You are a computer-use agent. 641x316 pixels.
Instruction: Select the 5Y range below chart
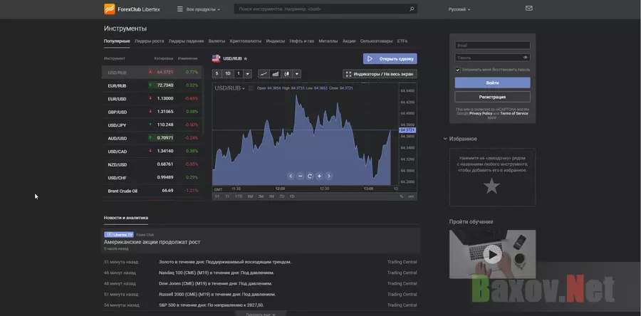(x=217, y=196)
